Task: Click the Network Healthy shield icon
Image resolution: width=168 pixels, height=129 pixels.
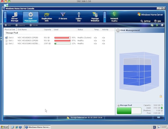Action: 114,14
